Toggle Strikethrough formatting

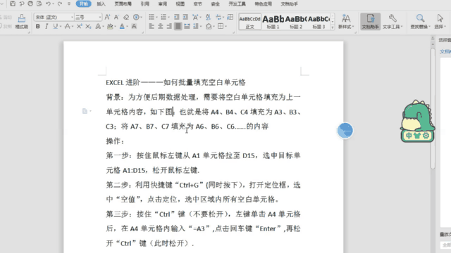[x=68, y=27]
